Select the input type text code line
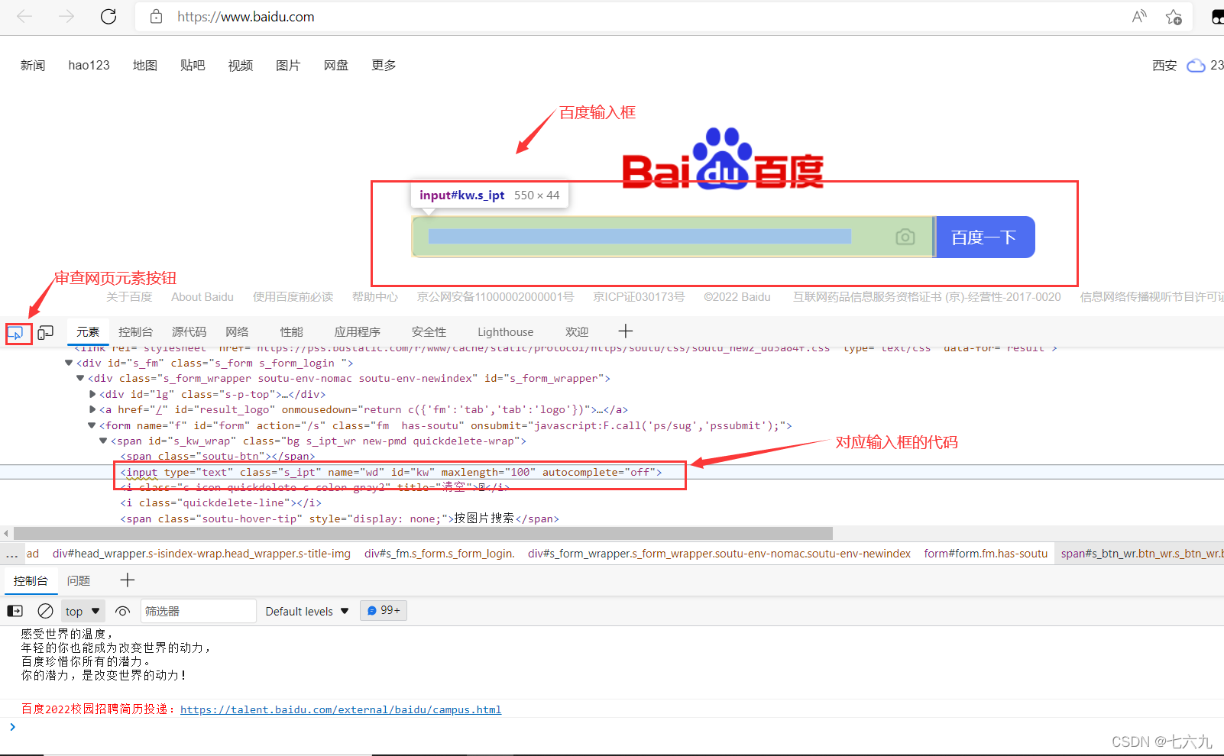Image resolution: width=1224 pixels, height=756 pixels. [x=391, y=472]
